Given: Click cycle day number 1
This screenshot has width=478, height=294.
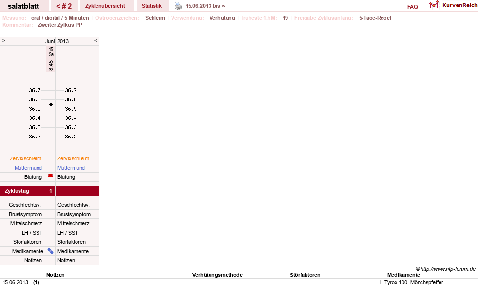Looking at the screenshot, I should tap(51, 191).
